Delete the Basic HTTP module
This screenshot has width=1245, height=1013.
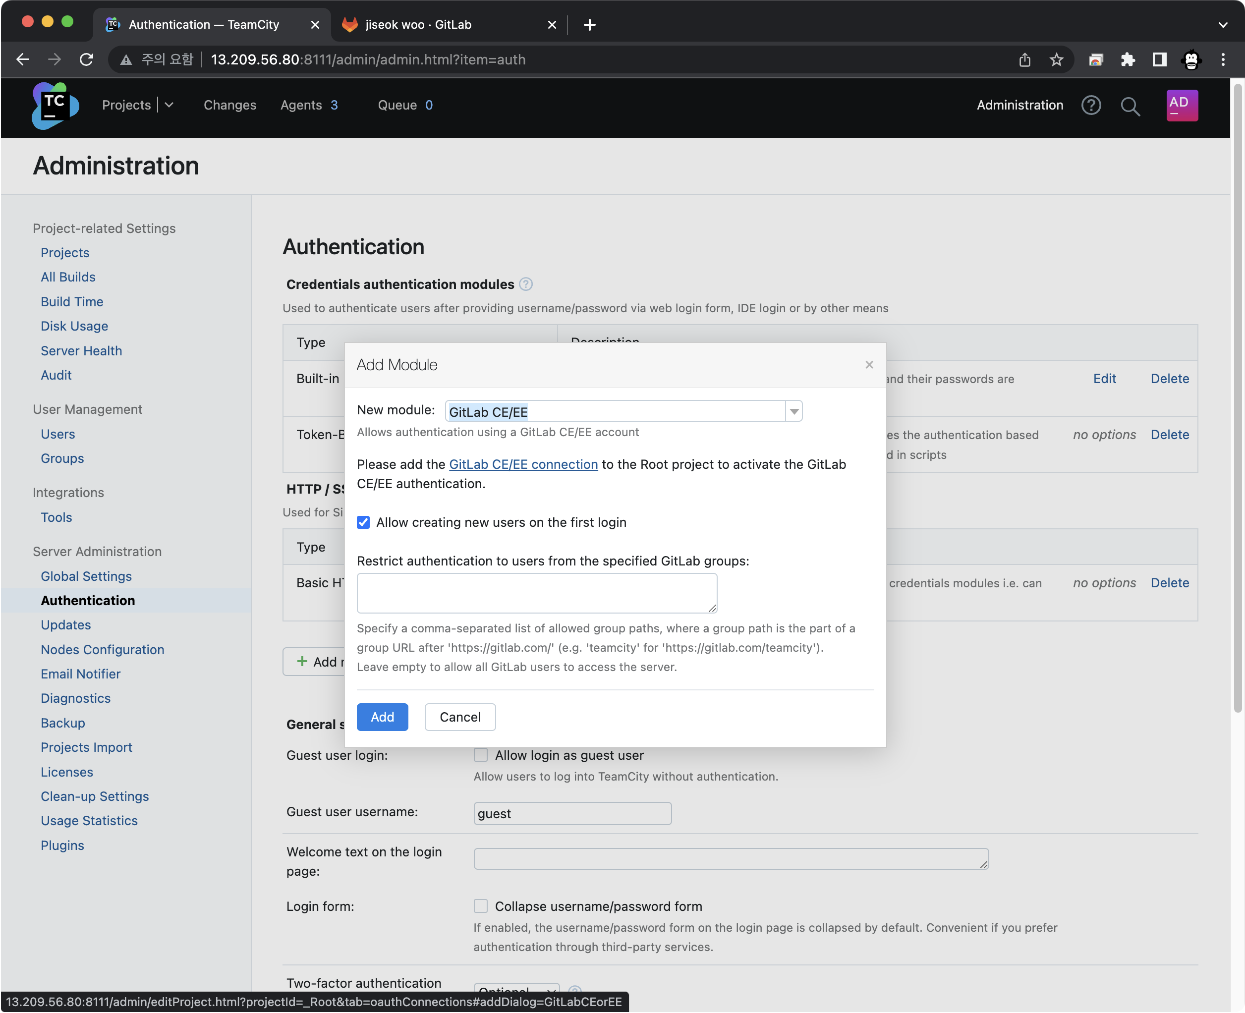1169,583
